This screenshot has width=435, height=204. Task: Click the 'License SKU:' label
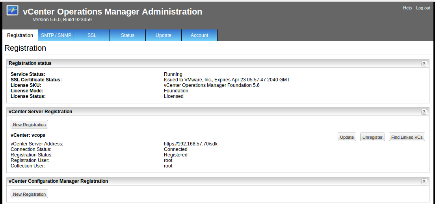coord(26,85)
